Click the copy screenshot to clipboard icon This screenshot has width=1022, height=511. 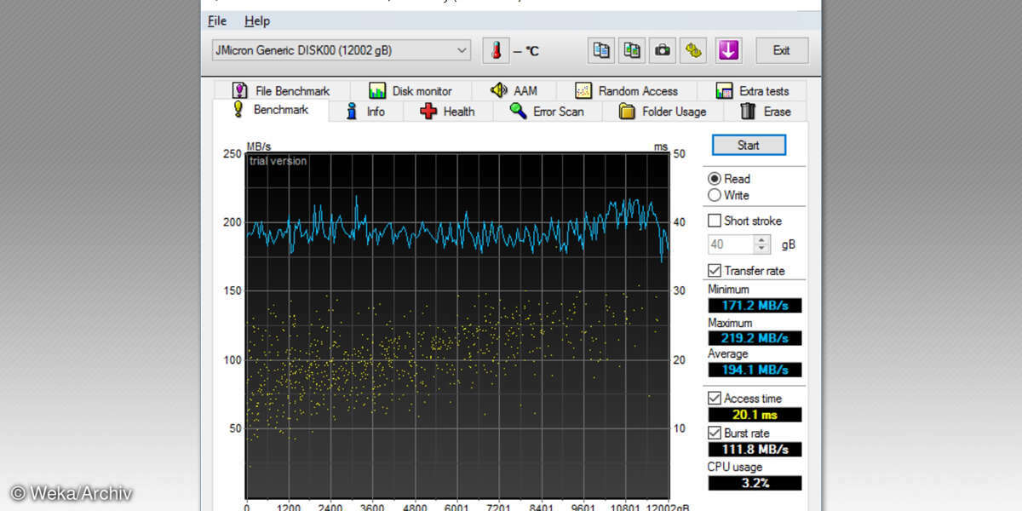631,51
